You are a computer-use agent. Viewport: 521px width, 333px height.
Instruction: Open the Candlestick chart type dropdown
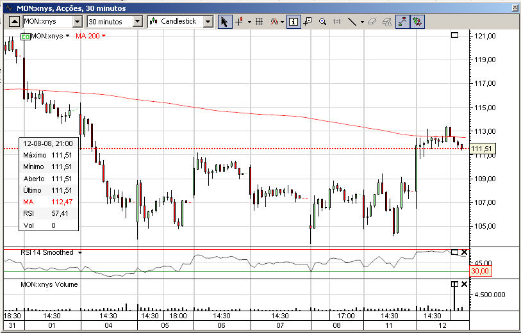[208, 22]
